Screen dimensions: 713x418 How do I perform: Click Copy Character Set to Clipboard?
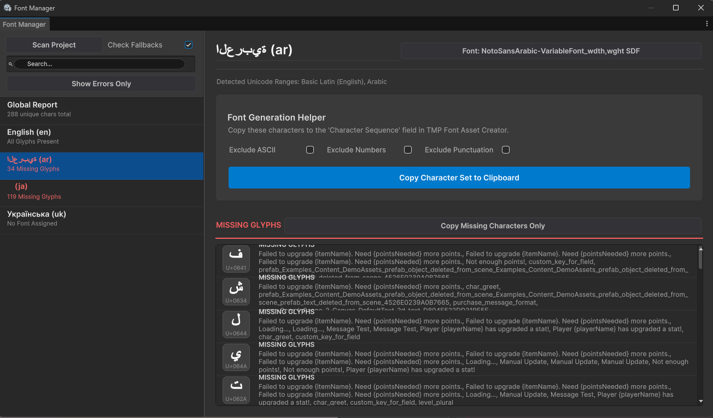coord(459,178)
